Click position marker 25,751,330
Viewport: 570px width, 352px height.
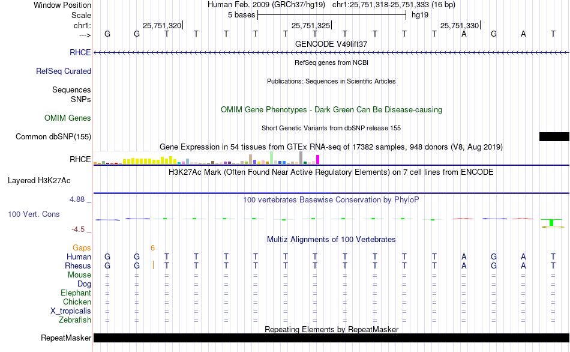(460, 25)
